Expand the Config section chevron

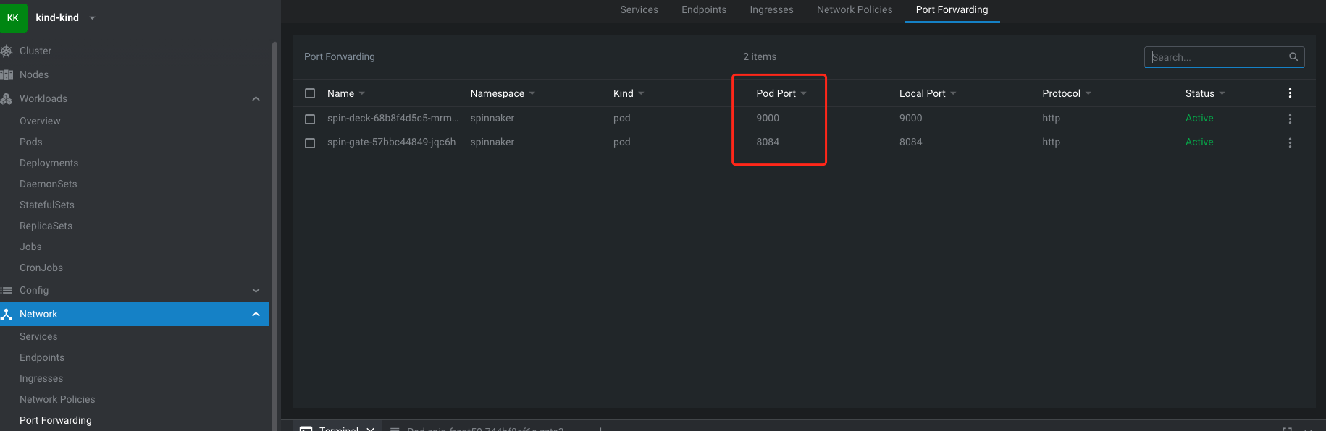(x=256, y=290)
